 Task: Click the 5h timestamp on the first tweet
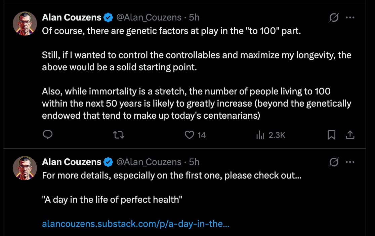coord(193,17)
